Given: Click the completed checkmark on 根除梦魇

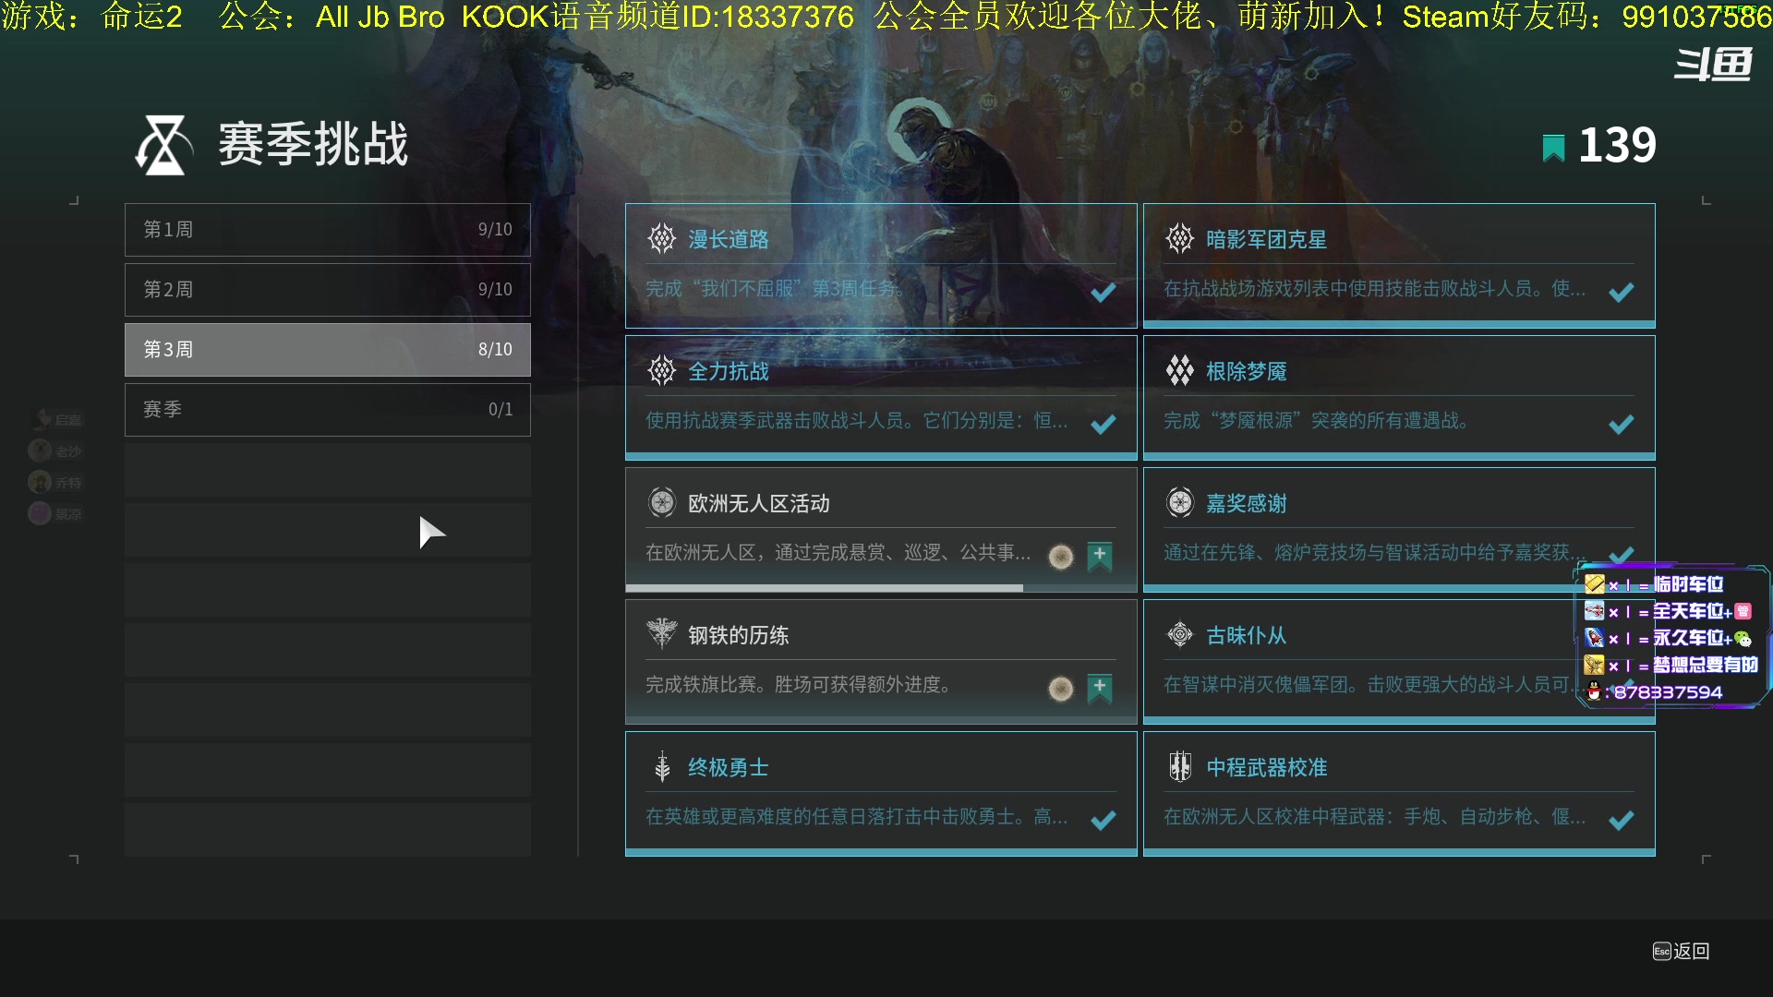Looking at the screenshot, I should point(1621,425).
